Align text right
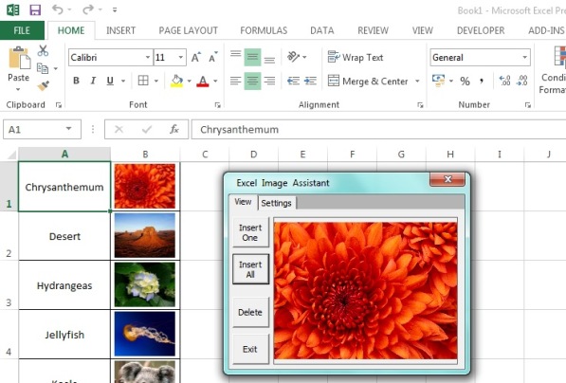The height and width of the screenshot is (383, 566). [269, 81]
